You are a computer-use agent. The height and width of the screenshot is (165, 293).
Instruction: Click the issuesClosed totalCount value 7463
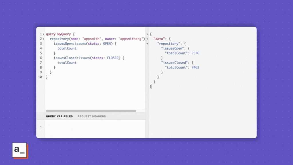(x=195, y=68)
